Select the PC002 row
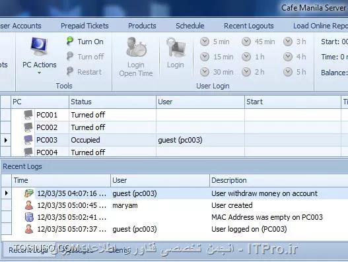This screenshot has width=348, height=262. (x=174, y=127)
